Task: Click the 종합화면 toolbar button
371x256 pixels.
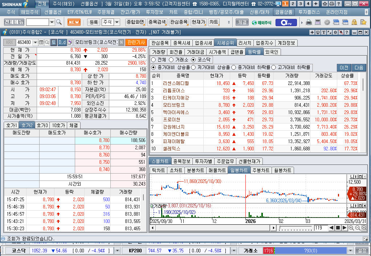Action: click(135, 22)
